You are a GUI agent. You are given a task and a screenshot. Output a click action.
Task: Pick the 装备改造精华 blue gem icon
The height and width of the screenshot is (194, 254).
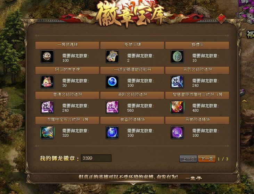pos(112,133)
